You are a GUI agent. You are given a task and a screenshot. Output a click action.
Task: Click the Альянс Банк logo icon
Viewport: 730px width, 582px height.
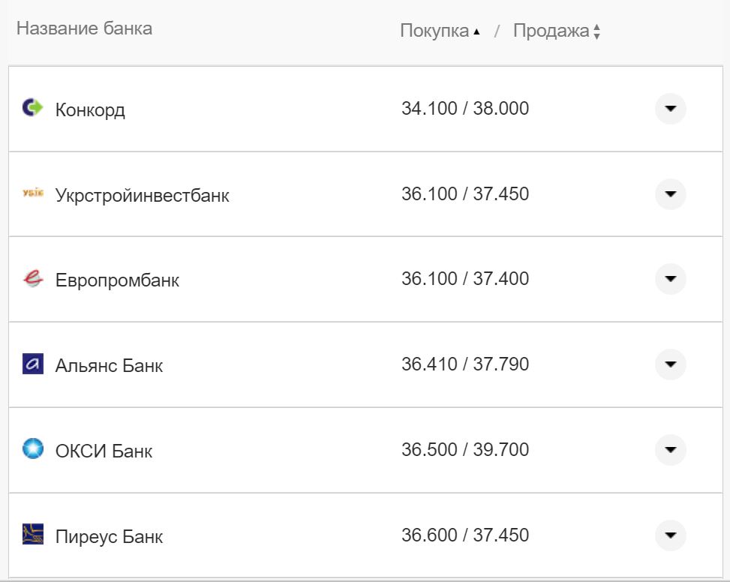[33, 364]
